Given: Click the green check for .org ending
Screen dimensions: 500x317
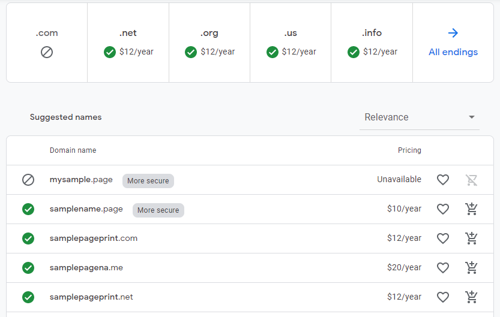Looking at the screenshot, I should click(x=191, y=52).
